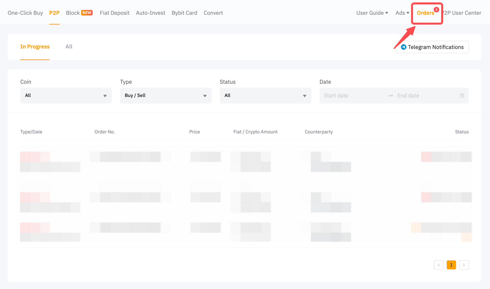This screenshot has height=289, width=490.
Task: Open the User Guide menu
Action: coord(372,13)
